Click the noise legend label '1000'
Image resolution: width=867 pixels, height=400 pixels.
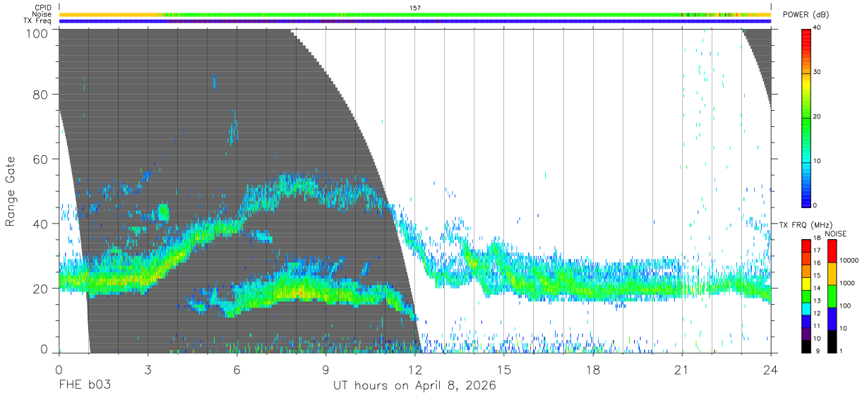coord(846,283)
